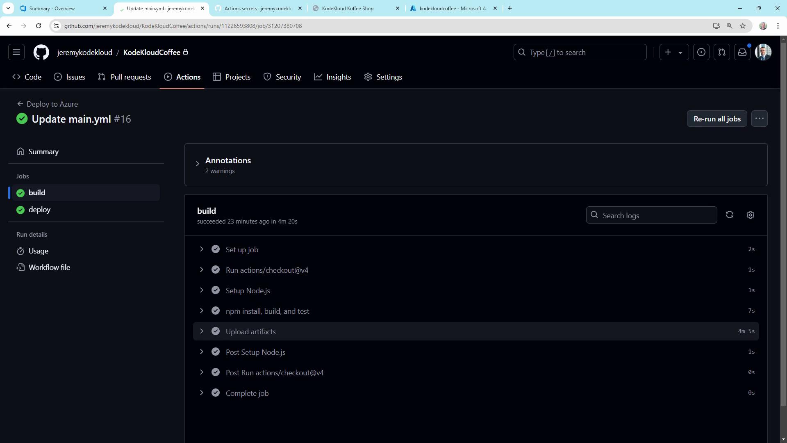This screenshot has width=787, height=443.
Task: Bookmark this page with star icon
Action: 743,26
